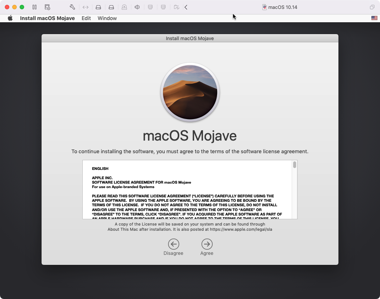The width and height of the screenshot is (380, 299).
Task: Open the Window menu
Action: [x=107, y=18]
